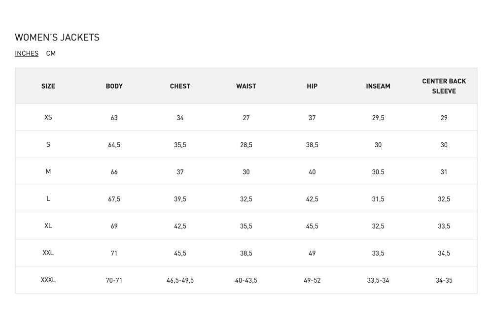
Task: Switch to the INCHES unit tab
Action: pyautogui.click(x=27, y=53)
